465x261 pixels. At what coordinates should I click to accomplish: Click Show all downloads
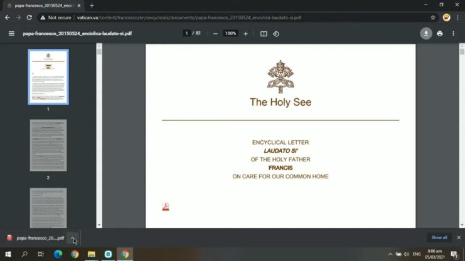(439, 238)
